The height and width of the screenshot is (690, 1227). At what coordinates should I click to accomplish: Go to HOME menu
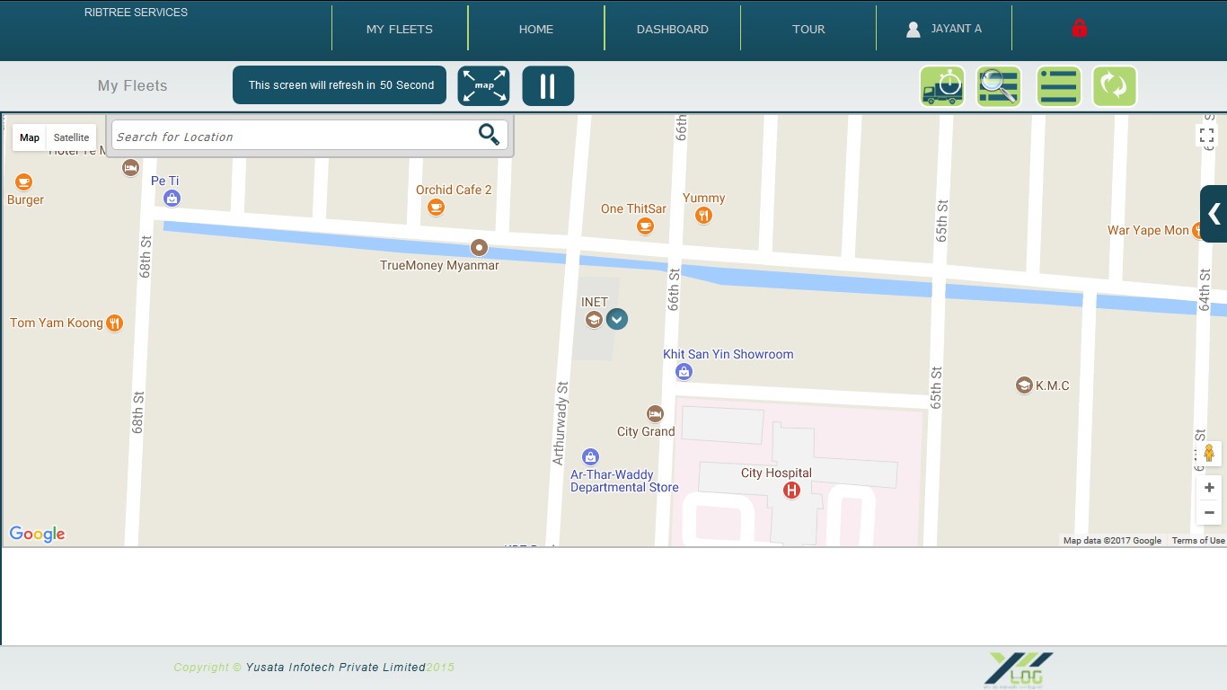[536, 29]
